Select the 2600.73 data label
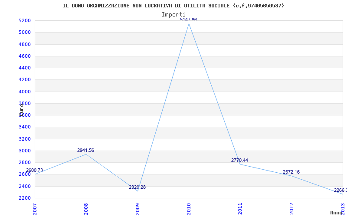The height and width of the screenshot is (217, 347). (x=34, y=170)
